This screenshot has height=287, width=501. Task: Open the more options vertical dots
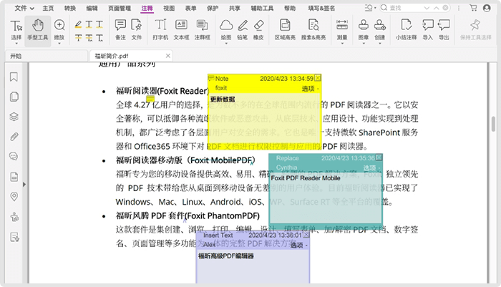[459, 8]
